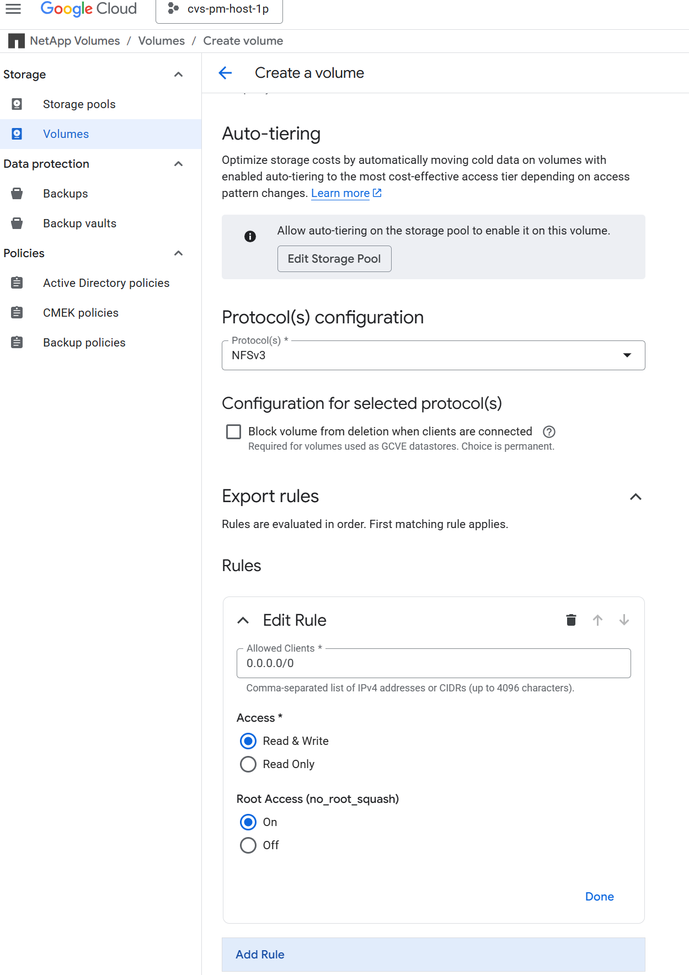The image size is (689, 975).
Task: Move the export rule up
Action: 597,620
